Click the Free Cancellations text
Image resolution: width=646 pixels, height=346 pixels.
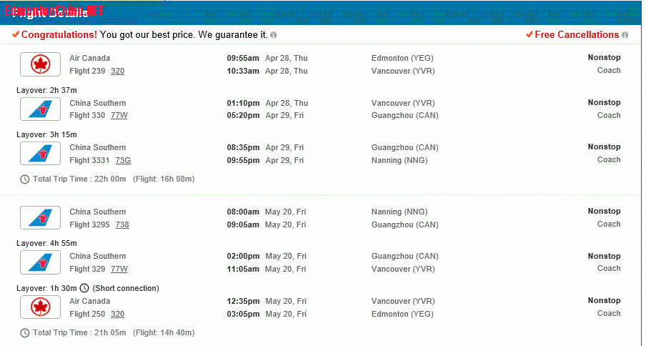tap(577, 35)
